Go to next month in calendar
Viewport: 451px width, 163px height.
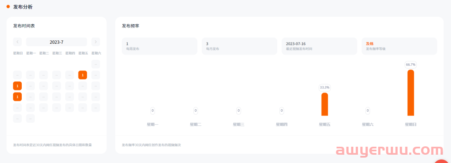pyautogui.click(x=96, y=42)
